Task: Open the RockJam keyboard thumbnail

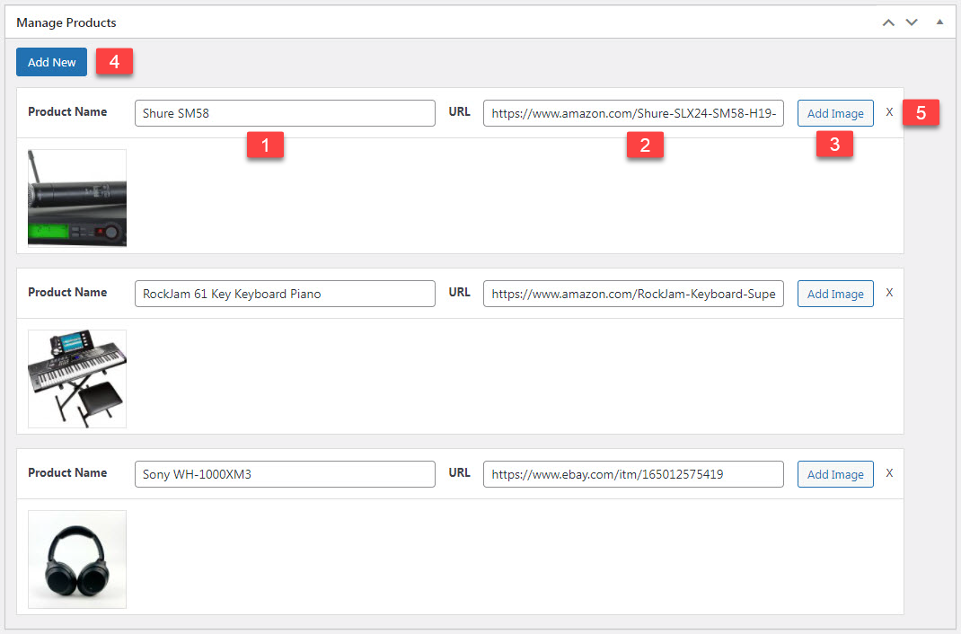Action: tap(77, 379)
